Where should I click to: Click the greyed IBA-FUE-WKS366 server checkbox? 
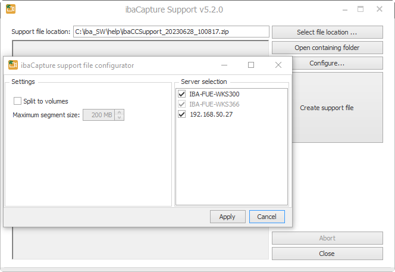181,104
